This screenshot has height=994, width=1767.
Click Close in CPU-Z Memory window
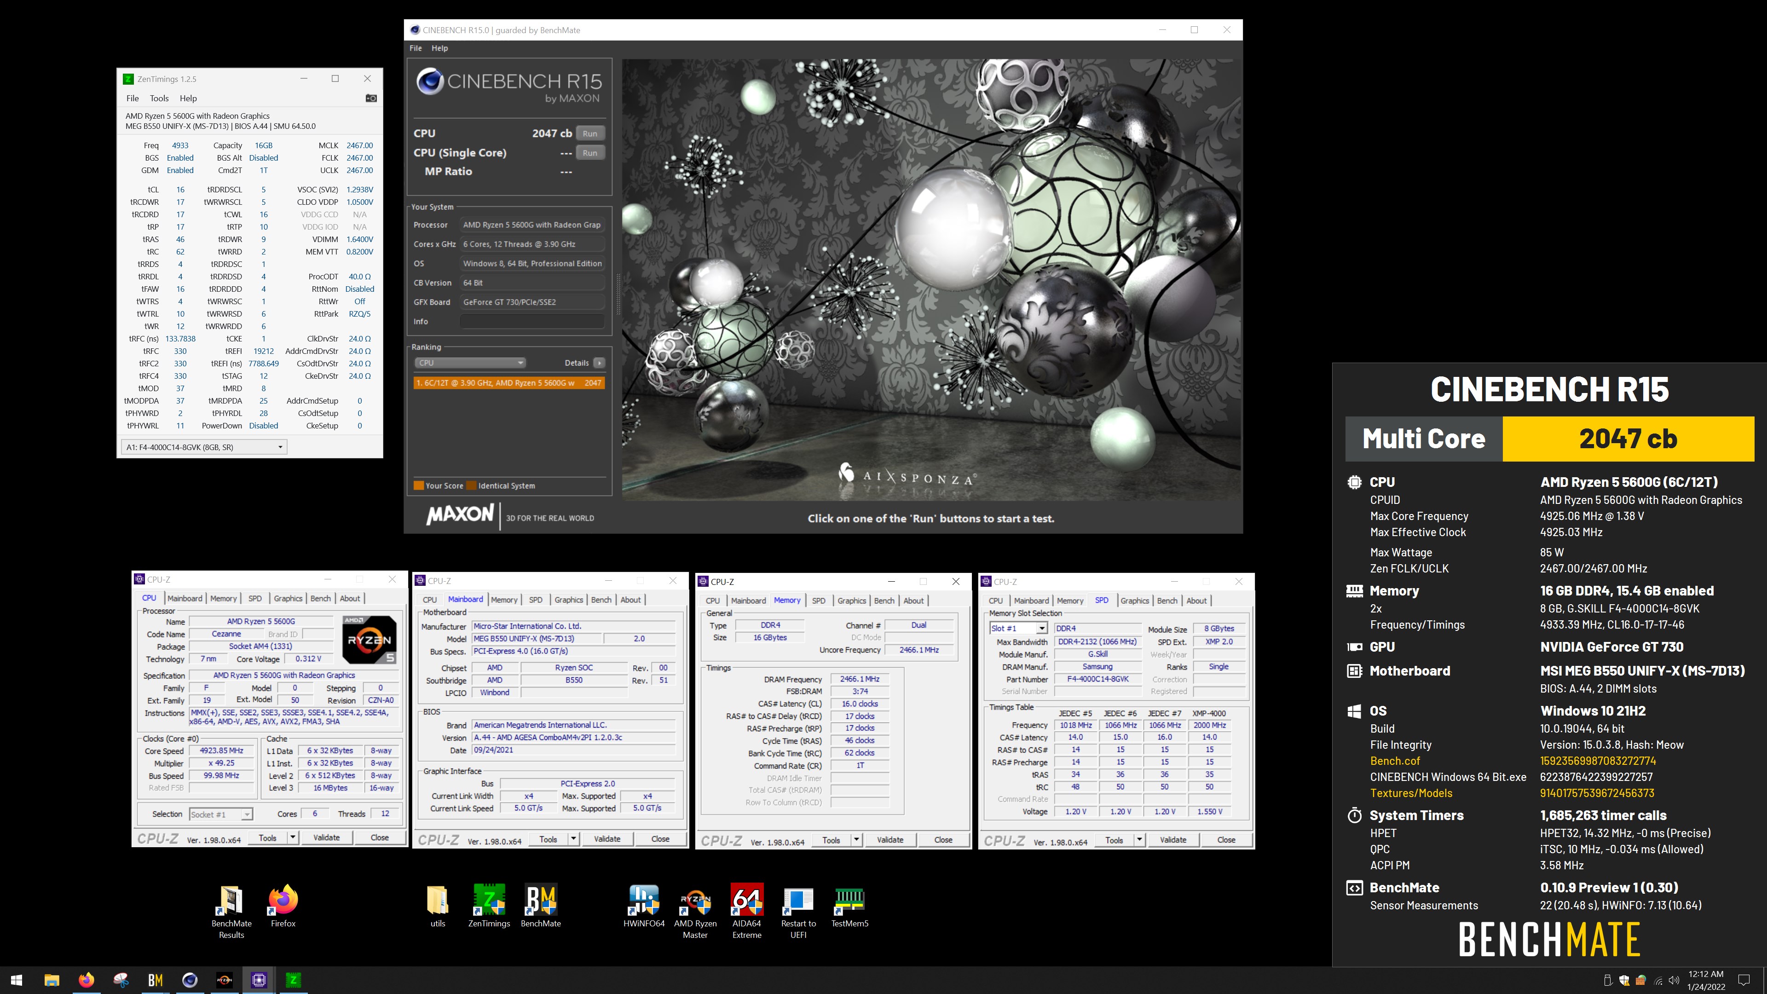(943, 840)
